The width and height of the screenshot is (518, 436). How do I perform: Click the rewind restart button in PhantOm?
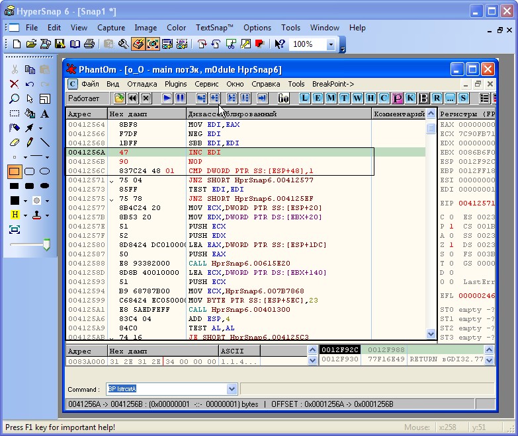coord(132,98)
